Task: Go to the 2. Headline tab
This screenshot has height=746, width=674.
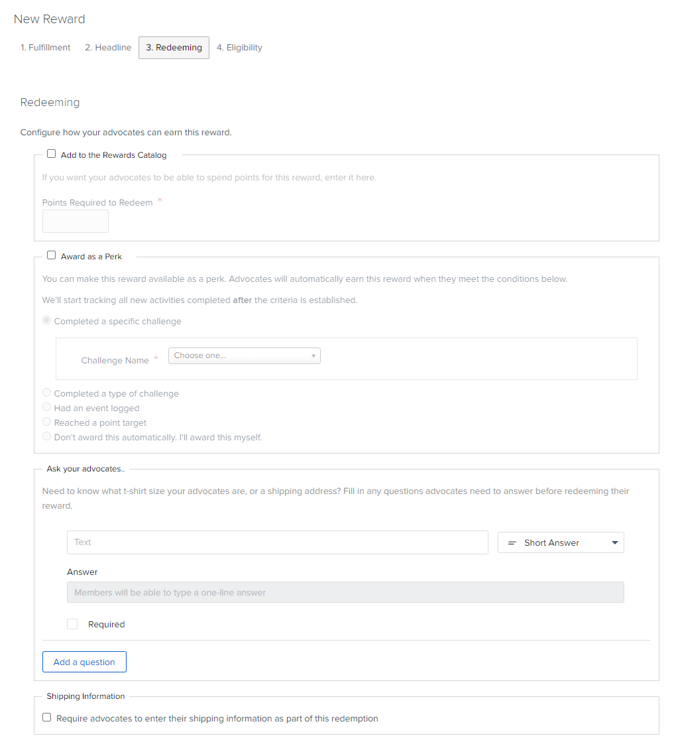Action: (108, 48)
